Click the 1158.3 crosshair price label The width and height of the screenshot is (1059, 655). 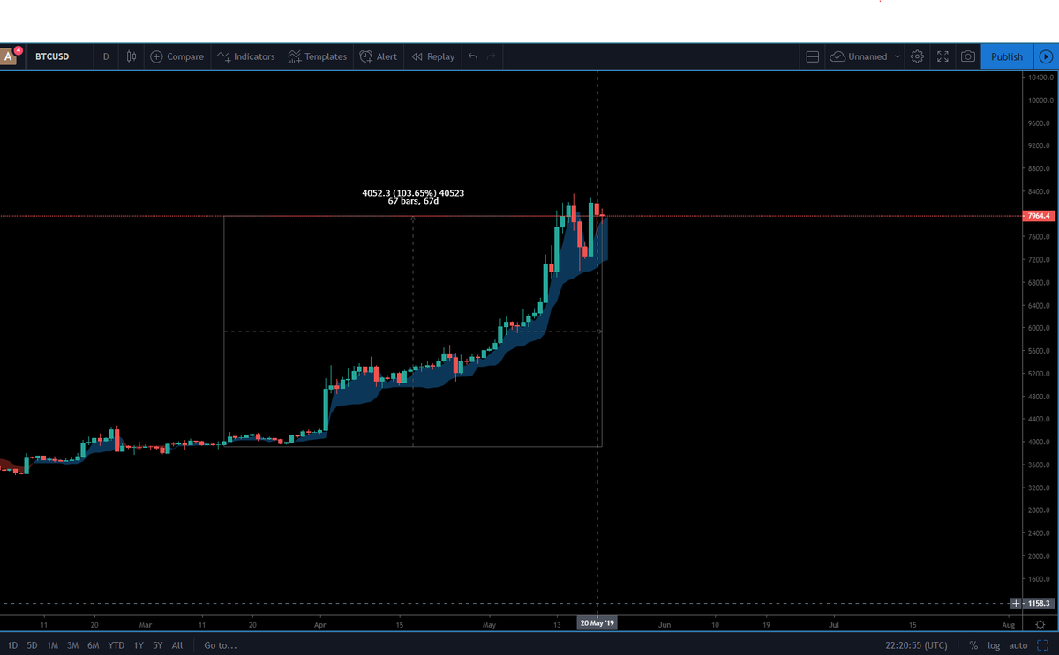[x=1040, y=603]
